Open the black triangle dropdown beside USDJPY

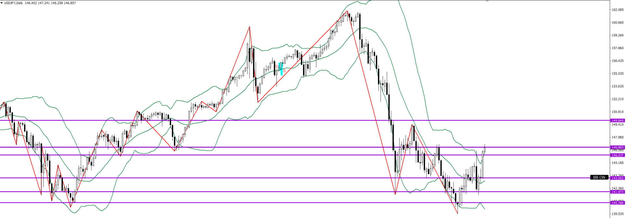click(x=2, y=3)
